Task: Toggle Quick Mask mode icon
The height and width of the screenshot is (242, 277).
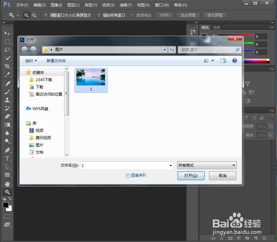Action: [7, 216]
